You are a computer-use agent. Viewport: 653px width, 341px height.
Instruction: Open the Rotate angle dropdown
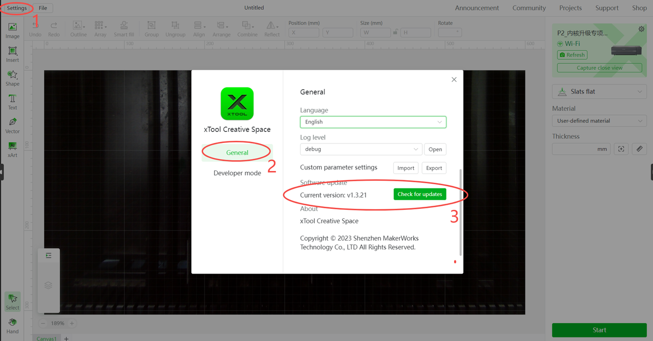pos(450,32)
